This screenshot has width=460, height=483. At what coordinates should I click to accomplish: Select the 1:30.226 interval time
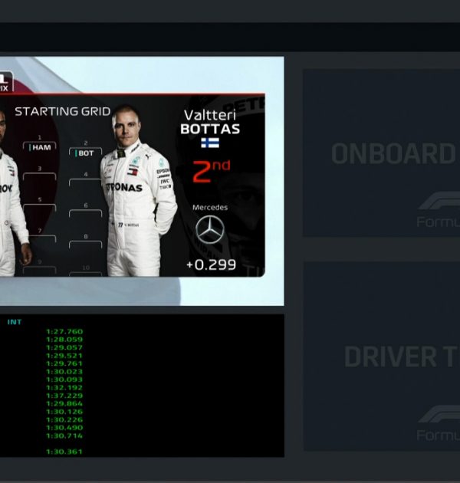point(64,420)
